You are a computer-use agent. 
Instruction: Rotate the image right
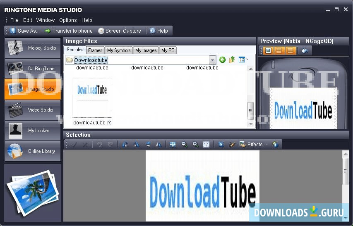pyautogui.click(x=136, y=145)
